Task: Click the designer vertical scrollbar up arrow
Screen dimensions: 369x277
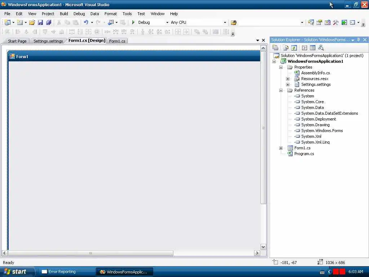Action: point(263,48)
